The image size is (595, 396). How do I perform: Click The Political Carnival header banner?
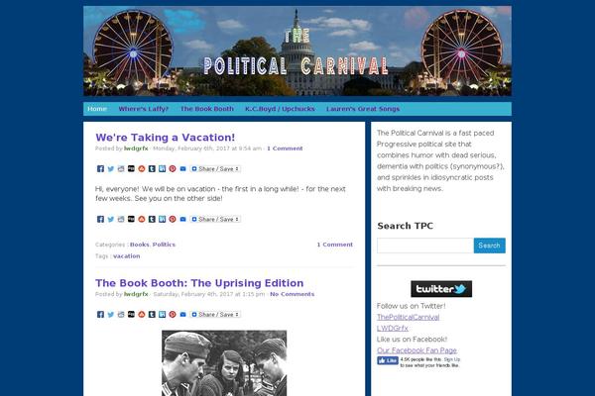[x=297, y=50]
